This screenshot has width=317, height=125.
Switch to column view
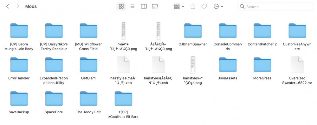coord(144,6)
